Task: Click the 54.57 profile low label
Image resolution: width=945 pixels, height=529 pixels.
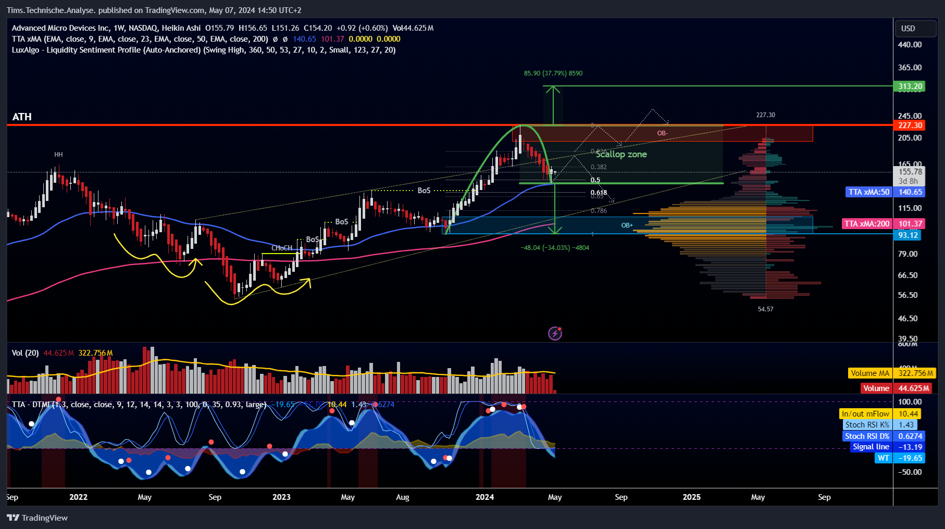Action: [765, 309]
